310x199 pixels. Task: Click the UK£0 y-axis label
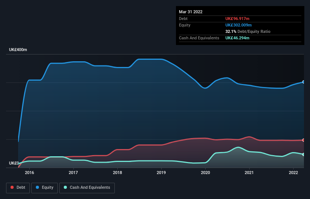(x=14, y=163)
